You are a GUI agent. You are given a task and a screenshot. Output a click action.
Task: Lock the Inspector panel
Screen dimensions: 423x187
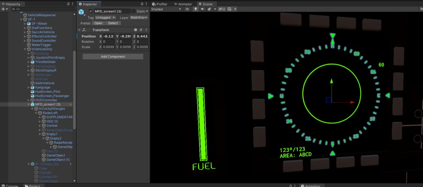tap(142, 4)
